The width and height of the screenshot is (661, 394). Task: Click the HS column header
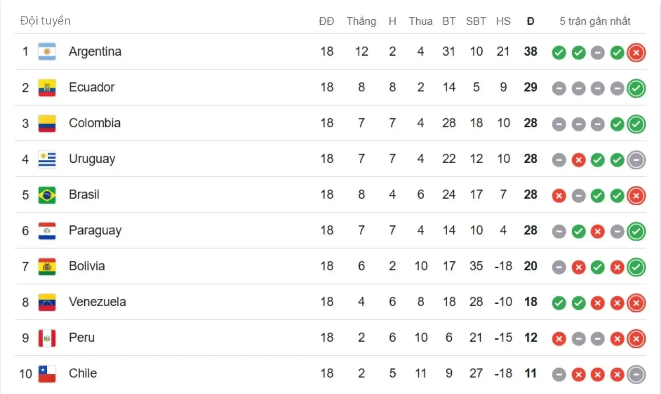coord(503,21)
